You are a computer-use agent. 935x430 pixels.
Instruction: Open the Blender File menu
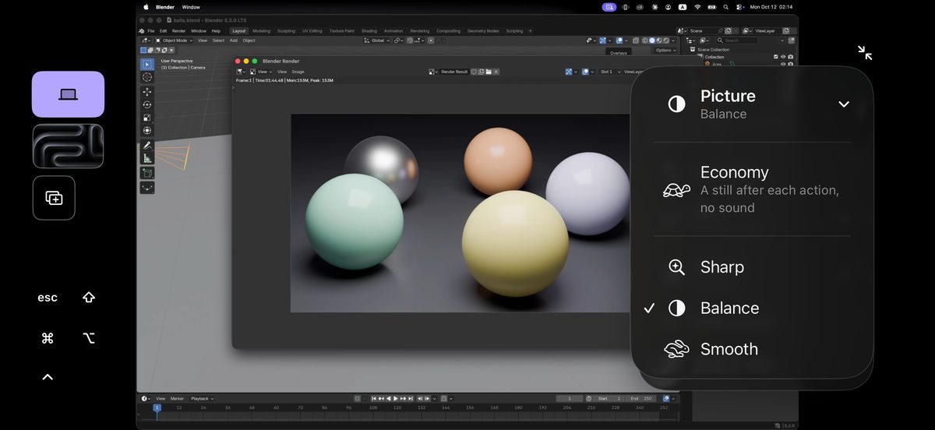(x=150, y=31)
